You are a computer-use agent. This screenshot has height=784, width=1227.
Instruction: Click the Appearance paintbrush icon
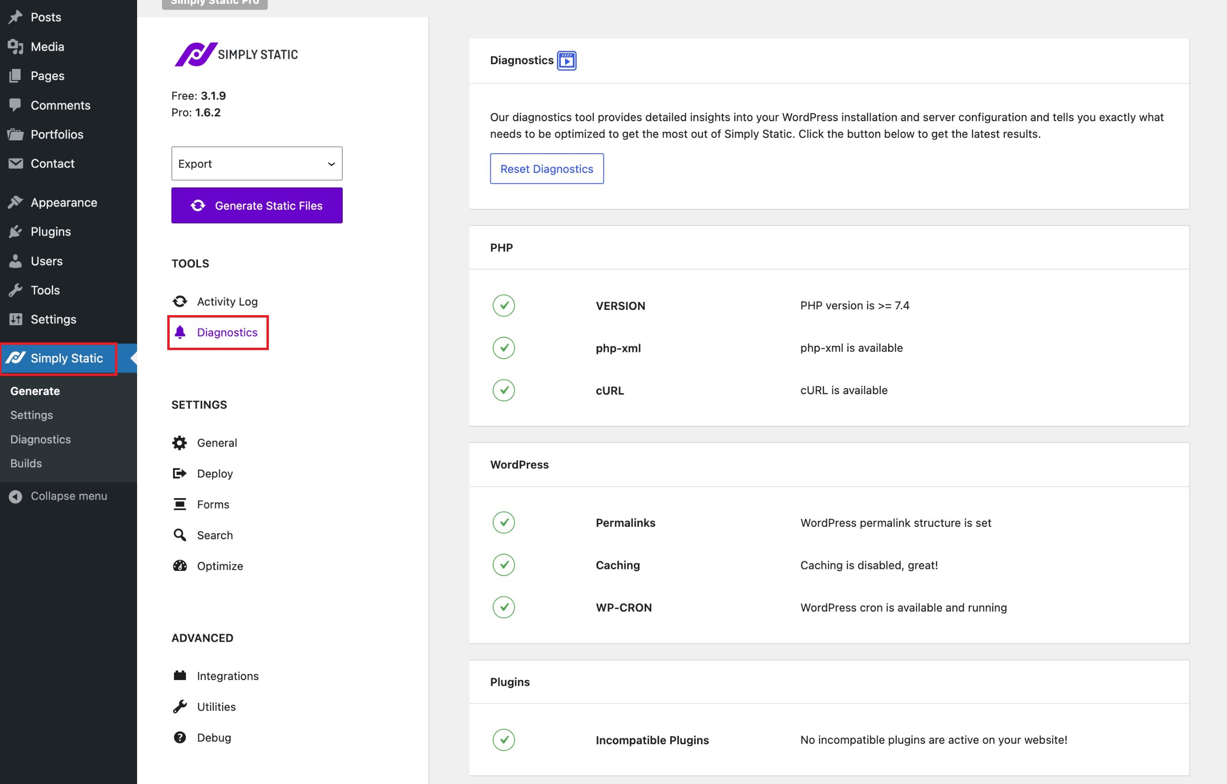tap(15, 202)
